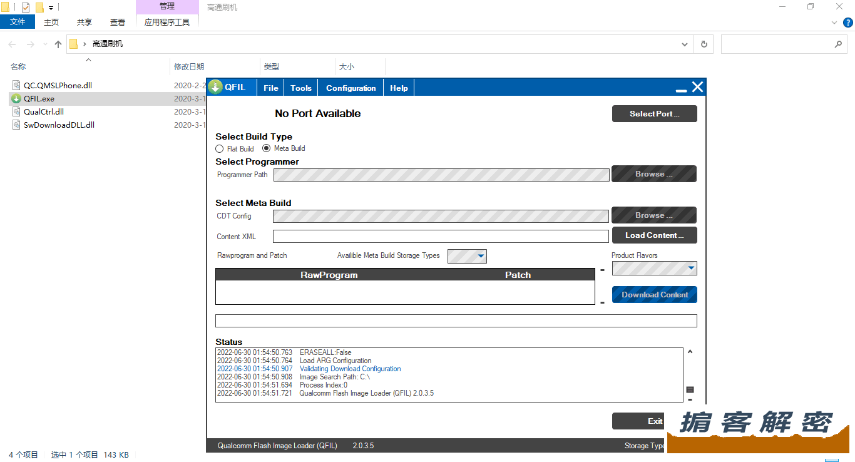Screen dimensions: 855x462
Task: Switch to the 主页 ribbon tab
Action: [x=51, y=22]
